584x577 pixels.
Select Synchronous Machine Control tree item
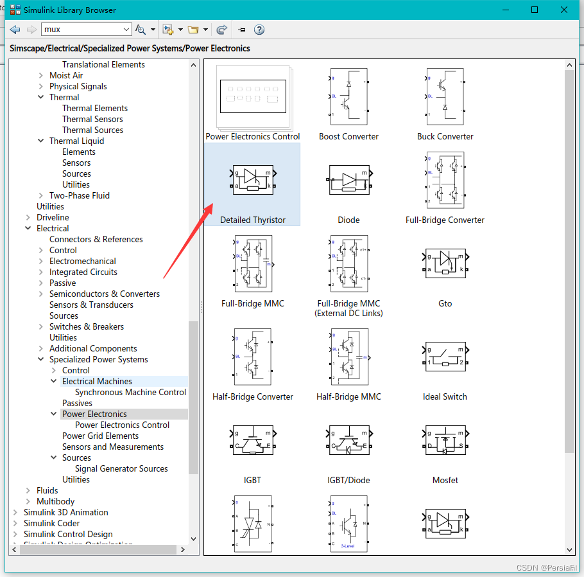(x=130, y=392)
